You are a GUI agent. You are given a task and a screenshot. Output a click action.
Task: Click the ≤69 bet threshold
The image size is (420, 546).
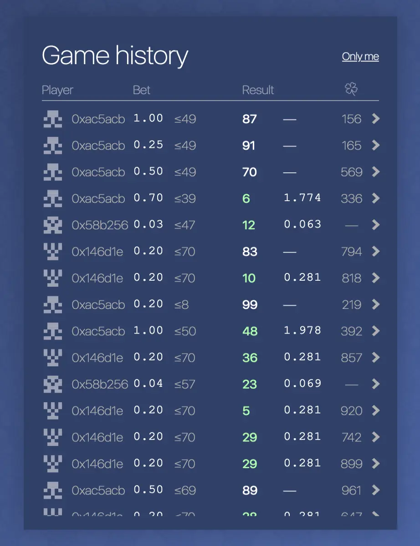coord(185,490)
